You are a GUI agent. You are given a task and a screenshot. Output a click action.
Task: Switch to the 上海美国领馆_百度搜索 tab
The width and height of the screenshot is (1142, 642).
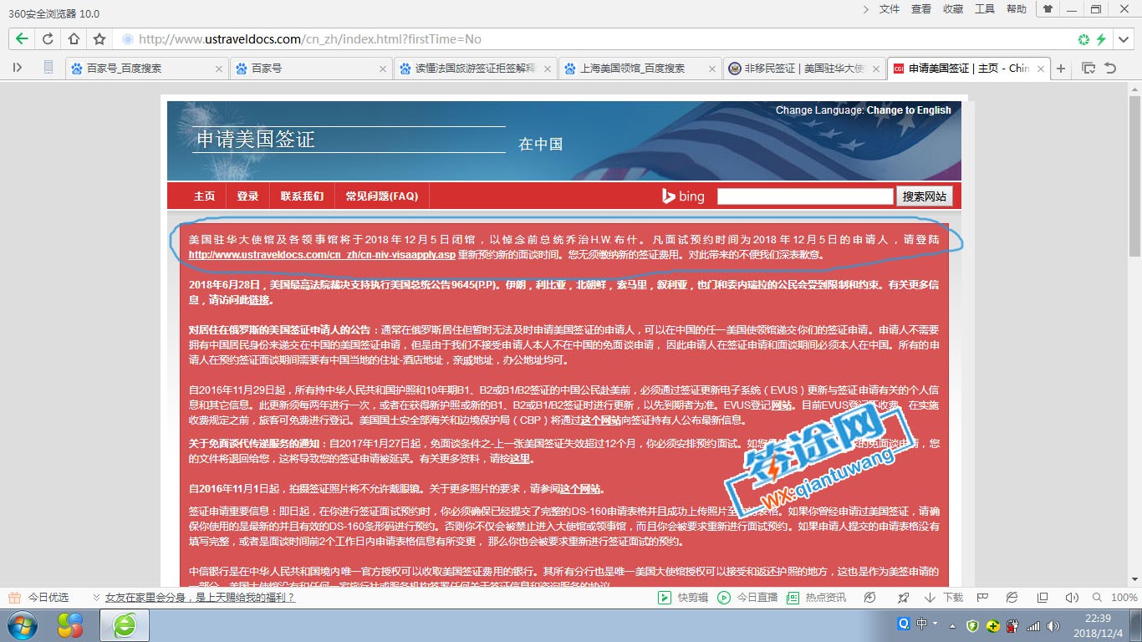click(x=639, y=69)
